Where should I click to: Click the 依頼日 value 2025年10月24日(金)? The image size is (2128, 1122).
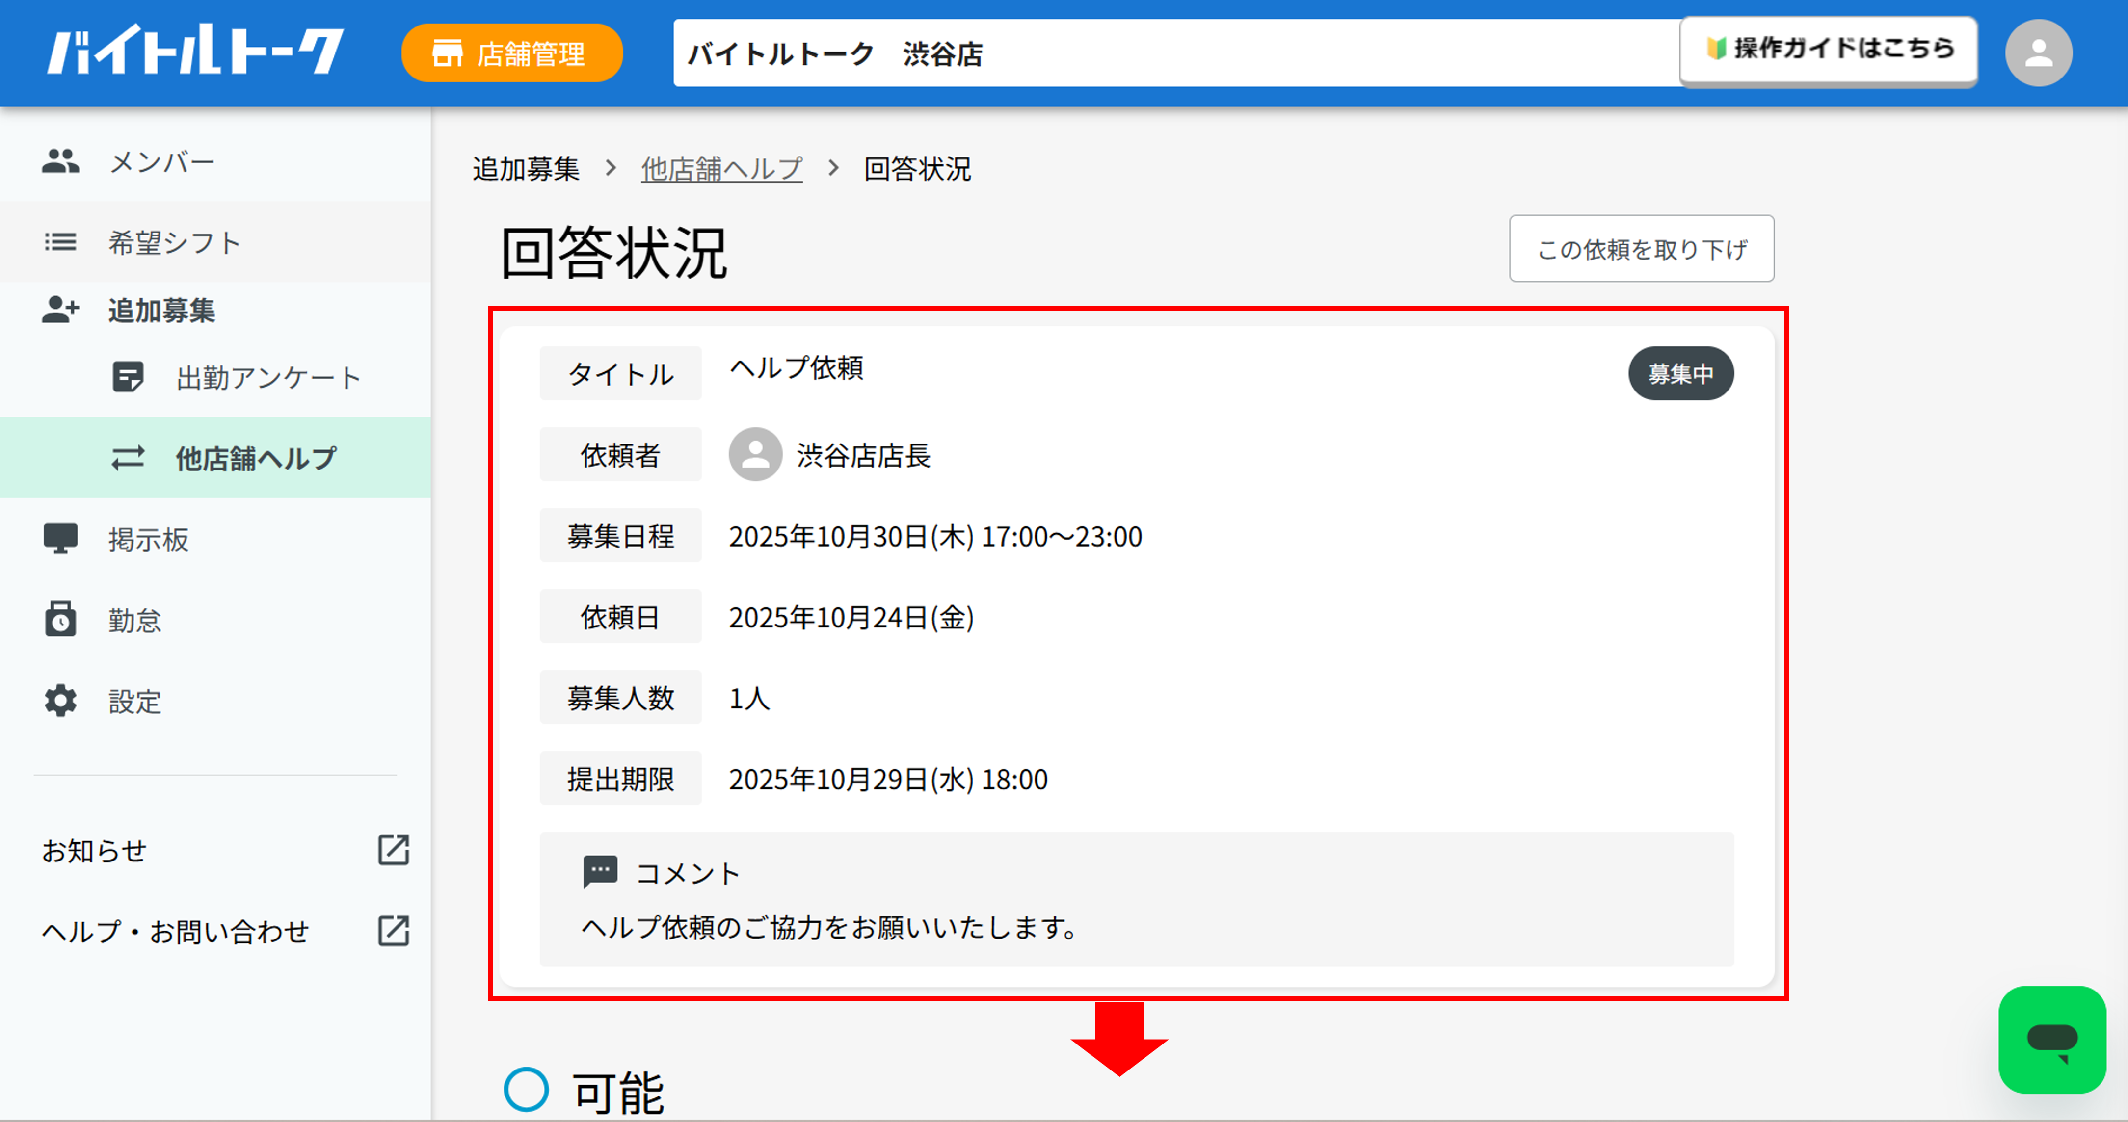[x=851, y=618]
